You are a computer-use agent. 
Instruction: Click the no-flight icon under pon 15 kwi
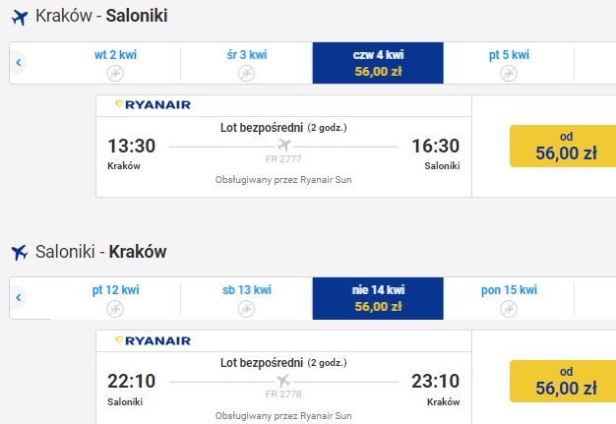pyautogui.click(x=509, y=309)
